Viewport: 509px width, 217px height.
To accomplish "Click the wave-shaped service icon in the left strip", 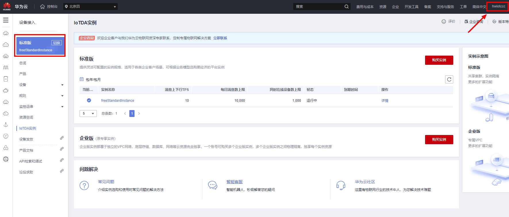I will [6, 68].
